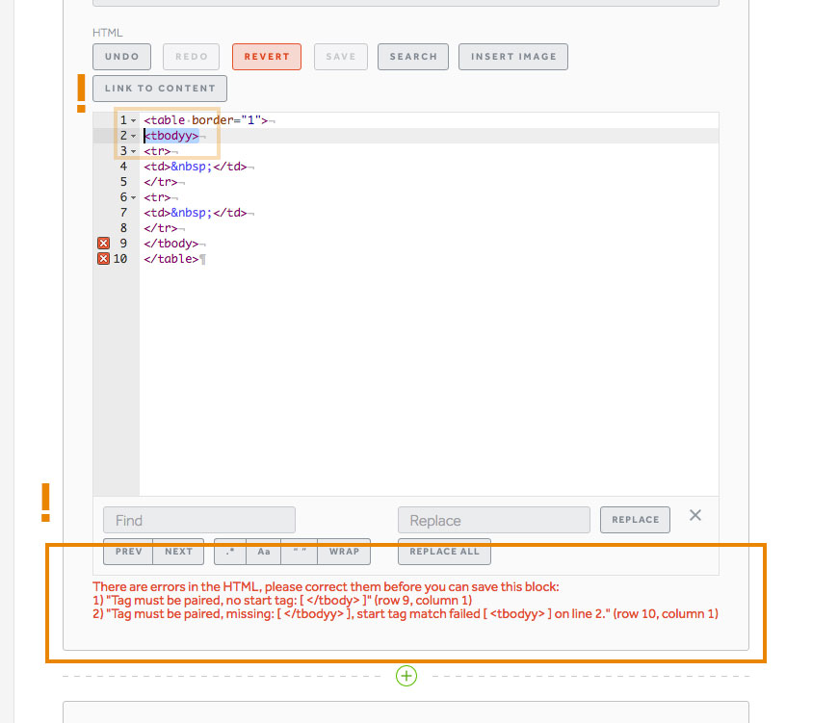
Task: Toggle case sensitive Aa option
Action: (264, 552)
